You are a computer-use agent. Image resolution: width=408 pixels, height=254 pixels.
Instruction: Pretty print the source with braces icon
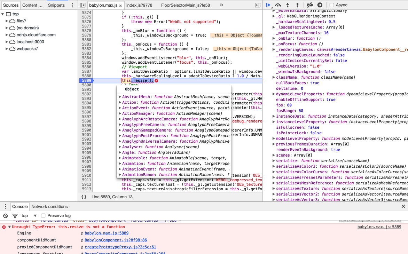pos(84,197)
